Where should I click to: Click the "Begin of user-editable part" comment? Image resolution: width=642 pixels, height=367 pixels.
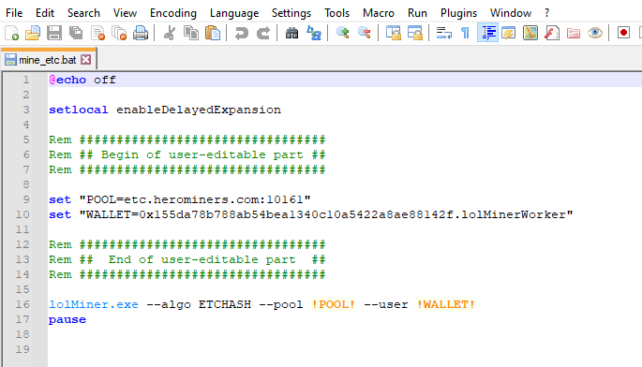(x=202, y=154)
